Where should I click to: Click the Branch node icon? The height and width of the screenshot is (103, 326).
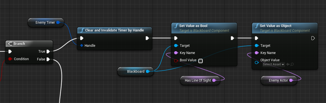click(x=10, y=44)
